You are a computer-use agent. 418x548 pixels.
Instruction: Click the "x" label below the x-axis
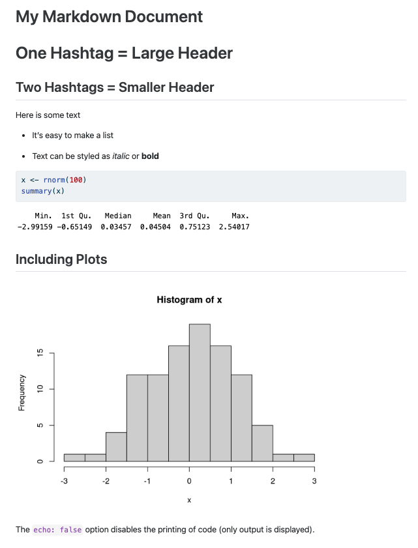click(x=189, y=500)
